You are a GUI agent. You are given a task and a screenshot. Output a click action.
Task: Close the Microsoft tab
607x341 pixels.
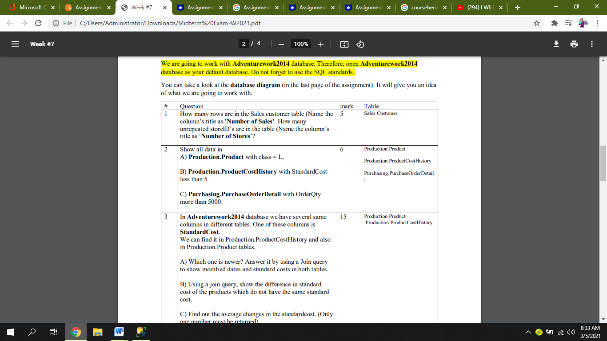[52, 8]
